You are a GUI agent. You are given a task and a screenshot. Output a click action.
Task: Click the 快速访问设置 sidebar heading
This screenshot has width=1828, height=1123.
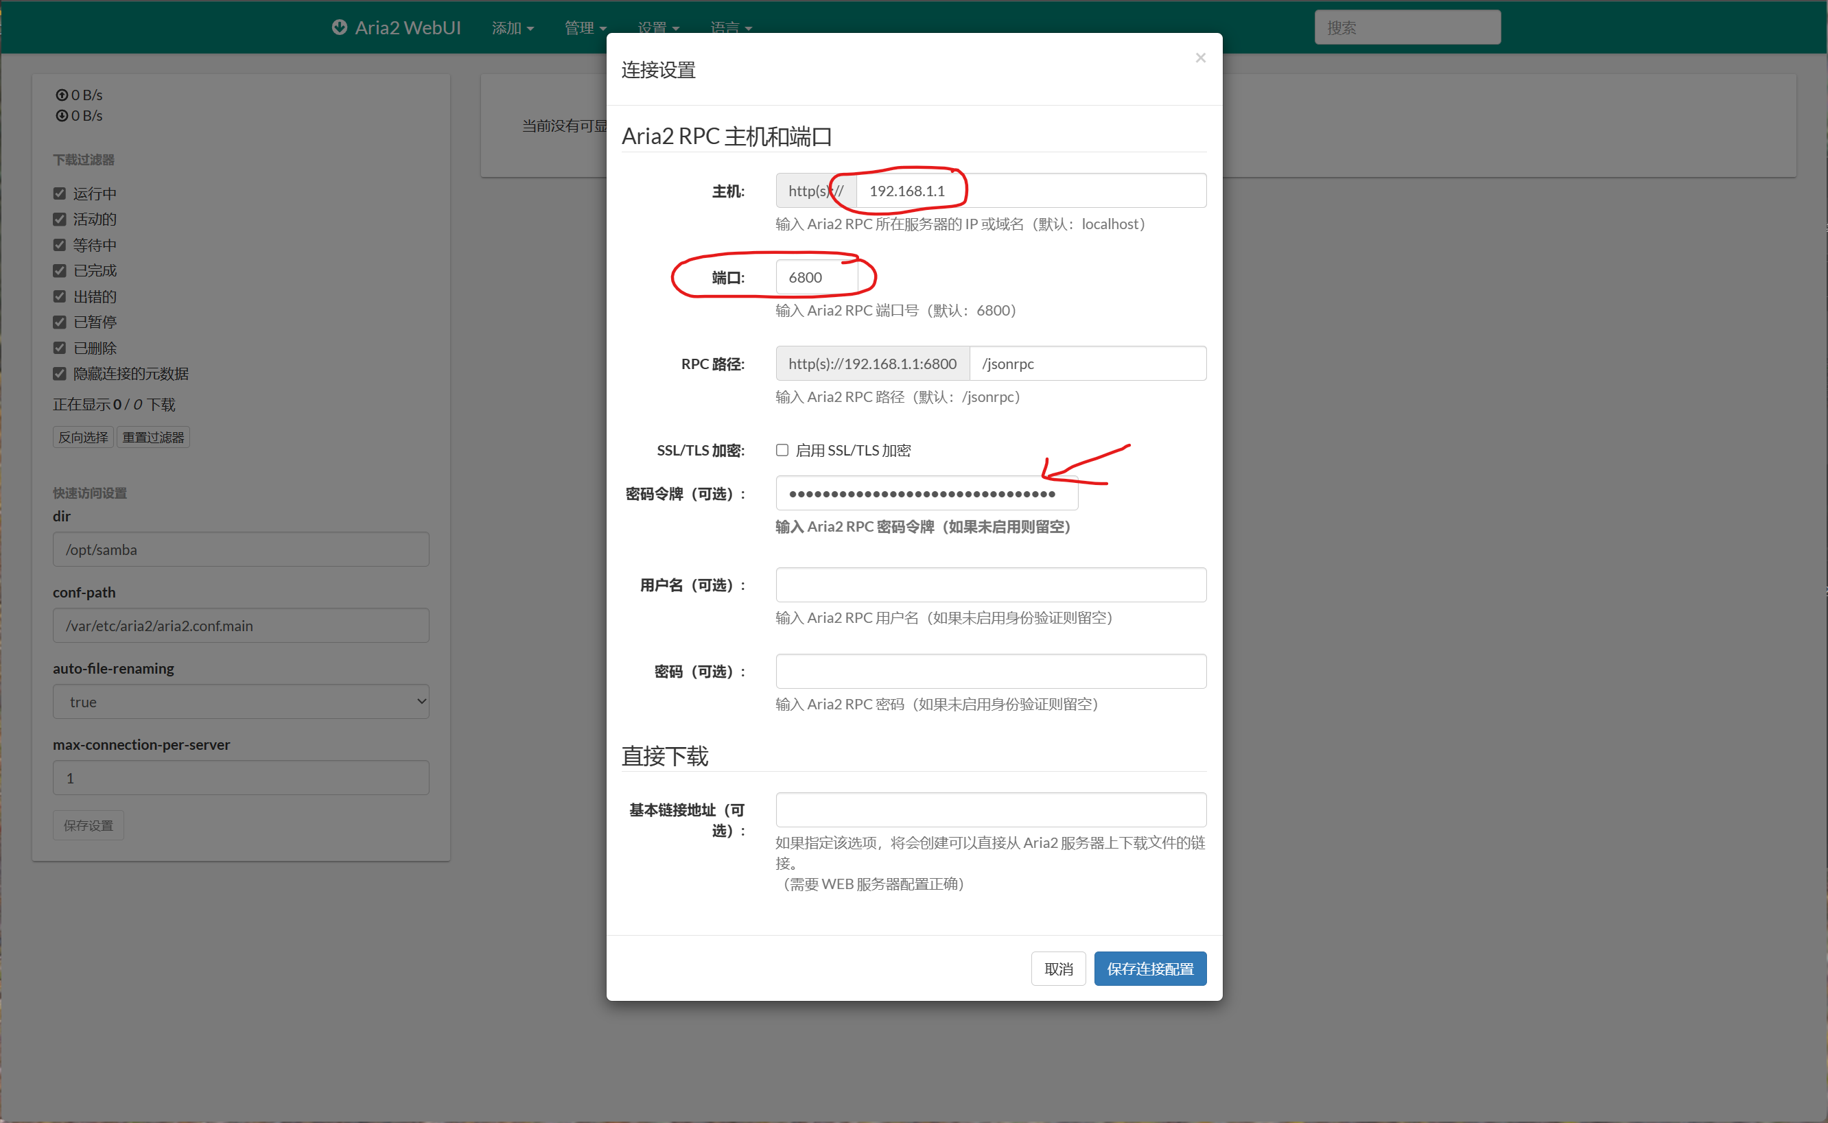[x=90, y=493]
